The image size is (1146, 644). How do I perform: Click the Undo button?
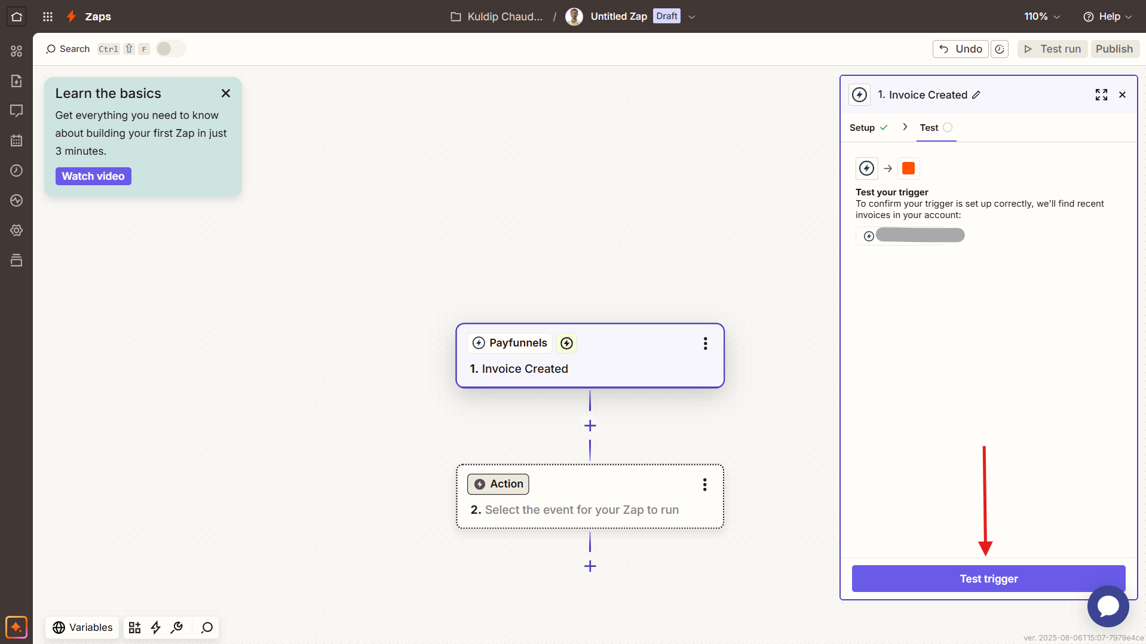(x=960, y=49)
